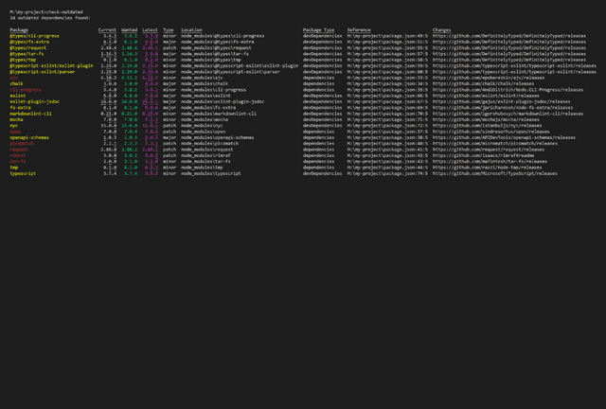This screenshot has height=409, width=606.
Task: Select eslint name in Package column
Action: tap(18, 96)
